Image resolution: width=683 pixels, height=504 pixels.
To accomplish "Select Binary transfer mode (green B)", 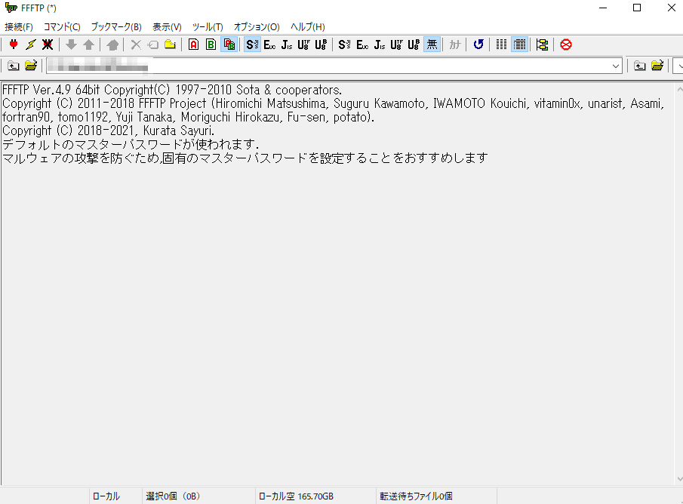I will [211, 45].
